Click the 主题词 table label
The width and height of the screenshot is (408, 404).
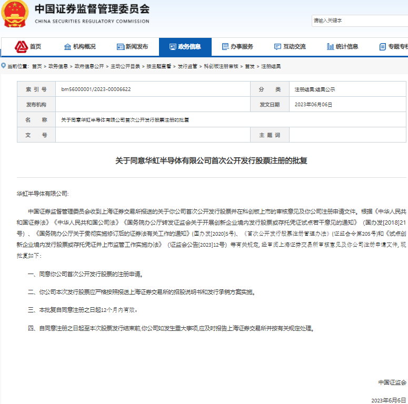[x=270, y=135]
